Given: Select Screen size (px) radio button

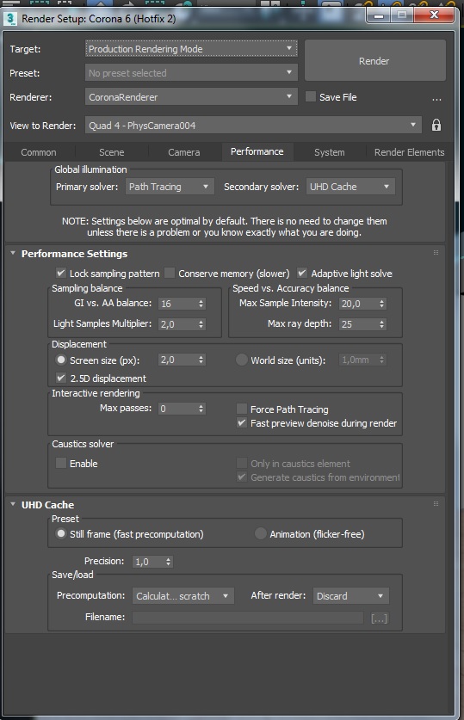Looking at the screenshot, I should [60, 360].
